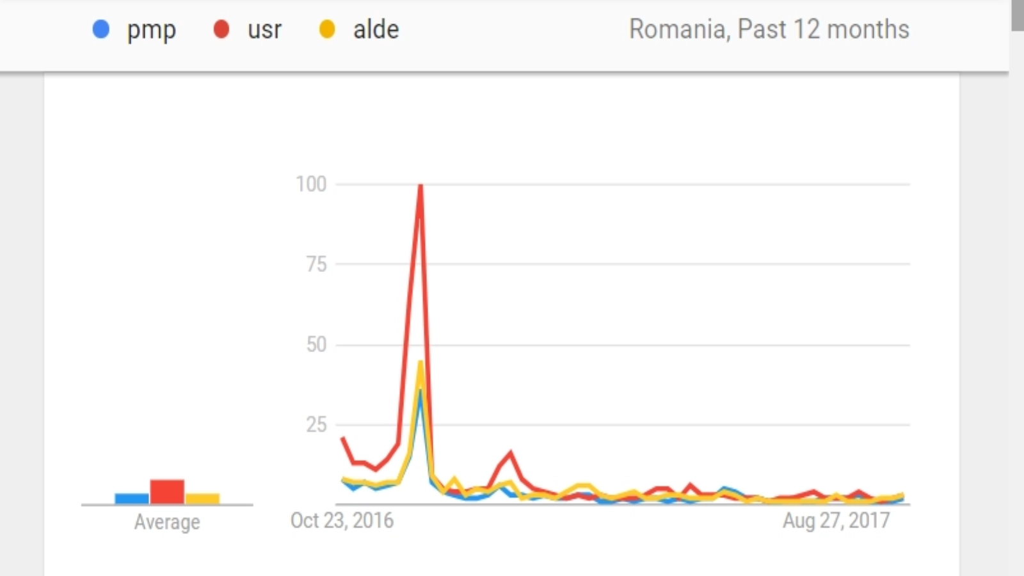Image resolution: width=1024 pixels, height=576 pixels.
Task: Click the yellow alde legend dot
Action: click(327, 29)
